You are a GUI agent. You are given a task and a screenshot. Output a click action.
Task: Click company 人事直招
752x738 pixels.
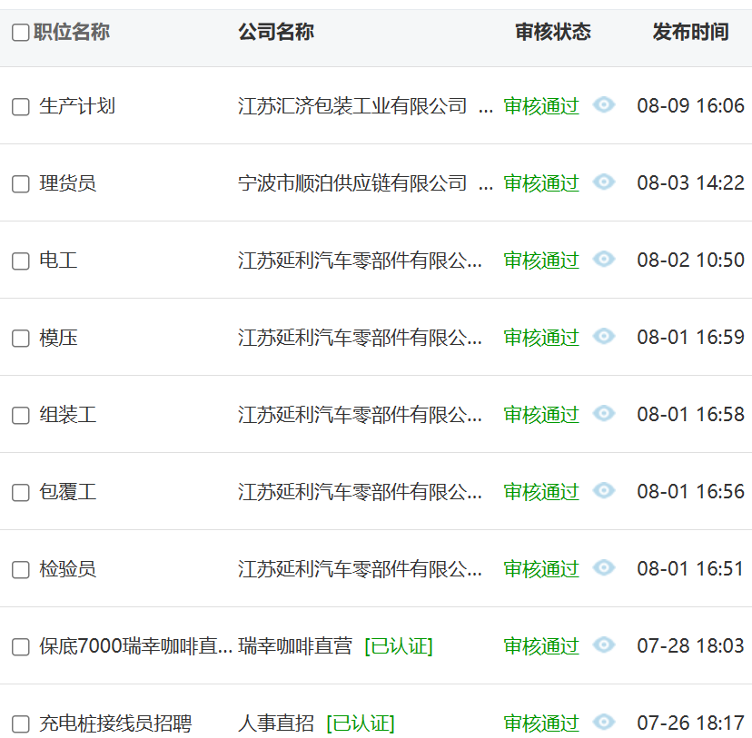point(276,723)
